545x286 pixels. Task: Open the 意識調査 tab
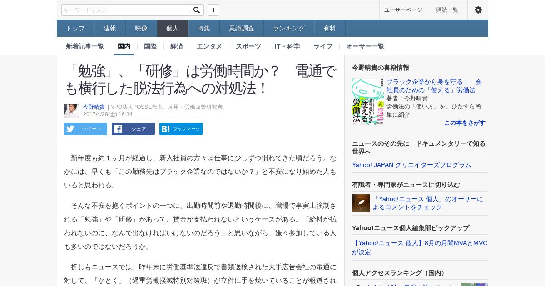click(242, 28)
